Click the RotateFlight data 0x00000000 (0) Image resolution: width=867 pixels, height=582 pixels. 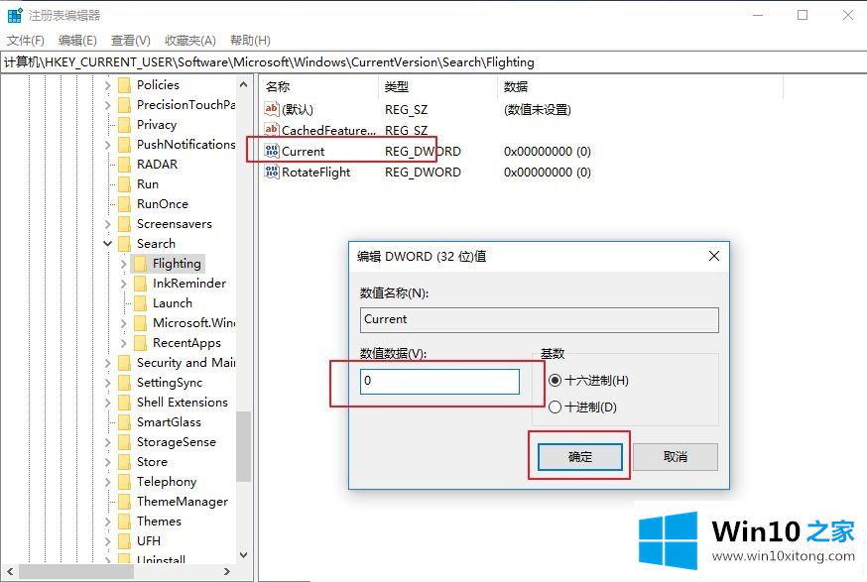pyautogui.click(x=548, y=173)
